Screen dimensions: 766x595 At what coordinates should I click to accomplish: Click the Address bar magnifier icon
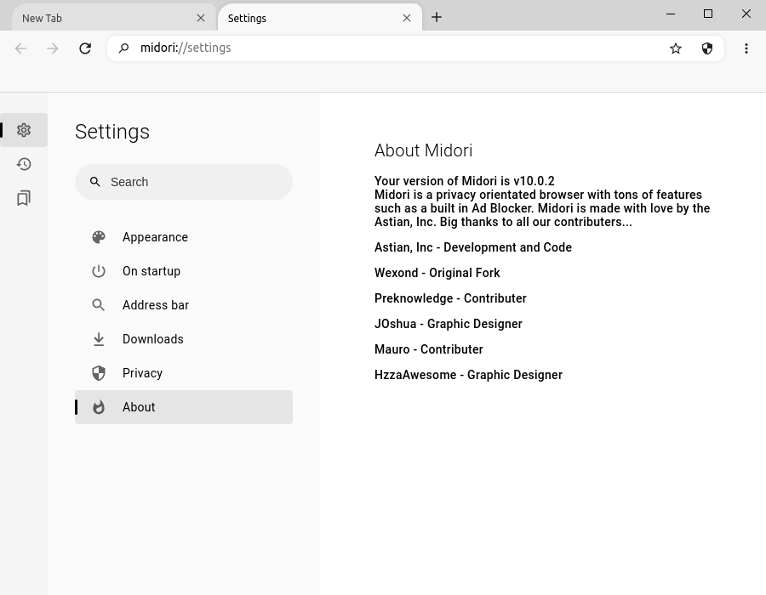tap(99, 305)
